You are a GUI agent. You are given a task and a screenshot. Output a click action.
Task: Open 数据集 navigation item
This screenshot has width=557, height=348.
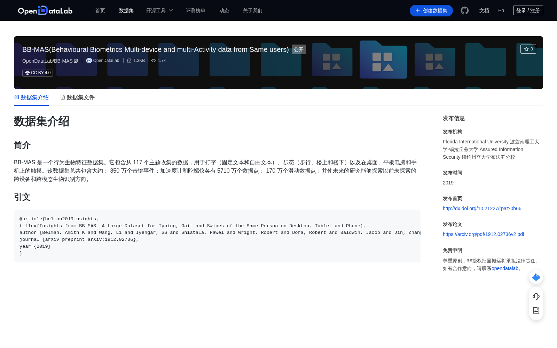(x=126, y=11)
